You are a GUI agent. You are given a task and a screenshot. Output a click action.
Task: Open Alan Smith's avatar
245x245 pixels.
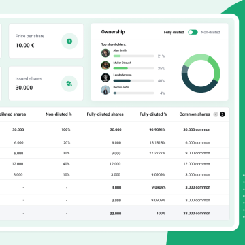[105, 53]
